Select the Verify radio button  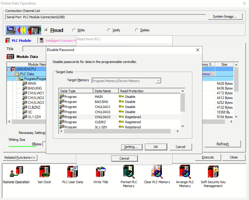point(109,30)
